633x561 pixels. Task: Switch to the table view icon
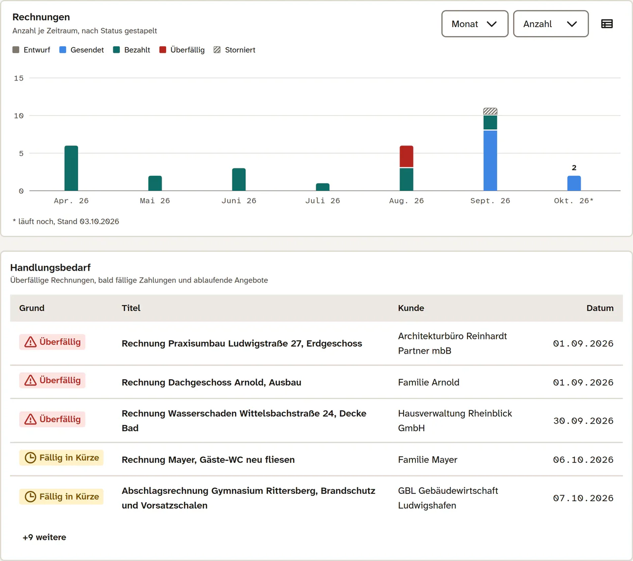607,24
